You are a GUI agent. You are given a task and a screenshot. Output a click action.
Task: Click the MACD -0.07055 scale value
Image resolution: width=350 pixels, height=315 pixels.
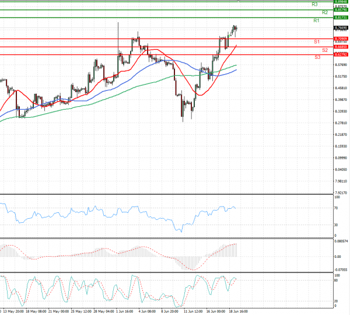tap(341, 269)
